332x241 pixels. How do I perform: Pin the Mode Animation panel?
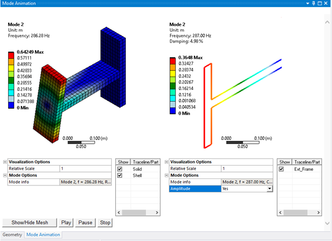pos(314,4)
